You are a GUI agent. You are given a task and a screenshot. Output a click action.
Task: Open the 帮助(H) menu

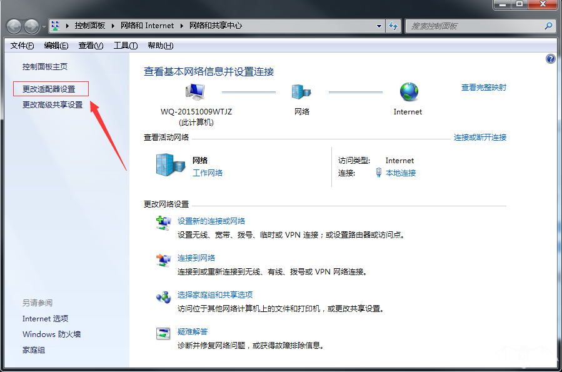point(161,46)
